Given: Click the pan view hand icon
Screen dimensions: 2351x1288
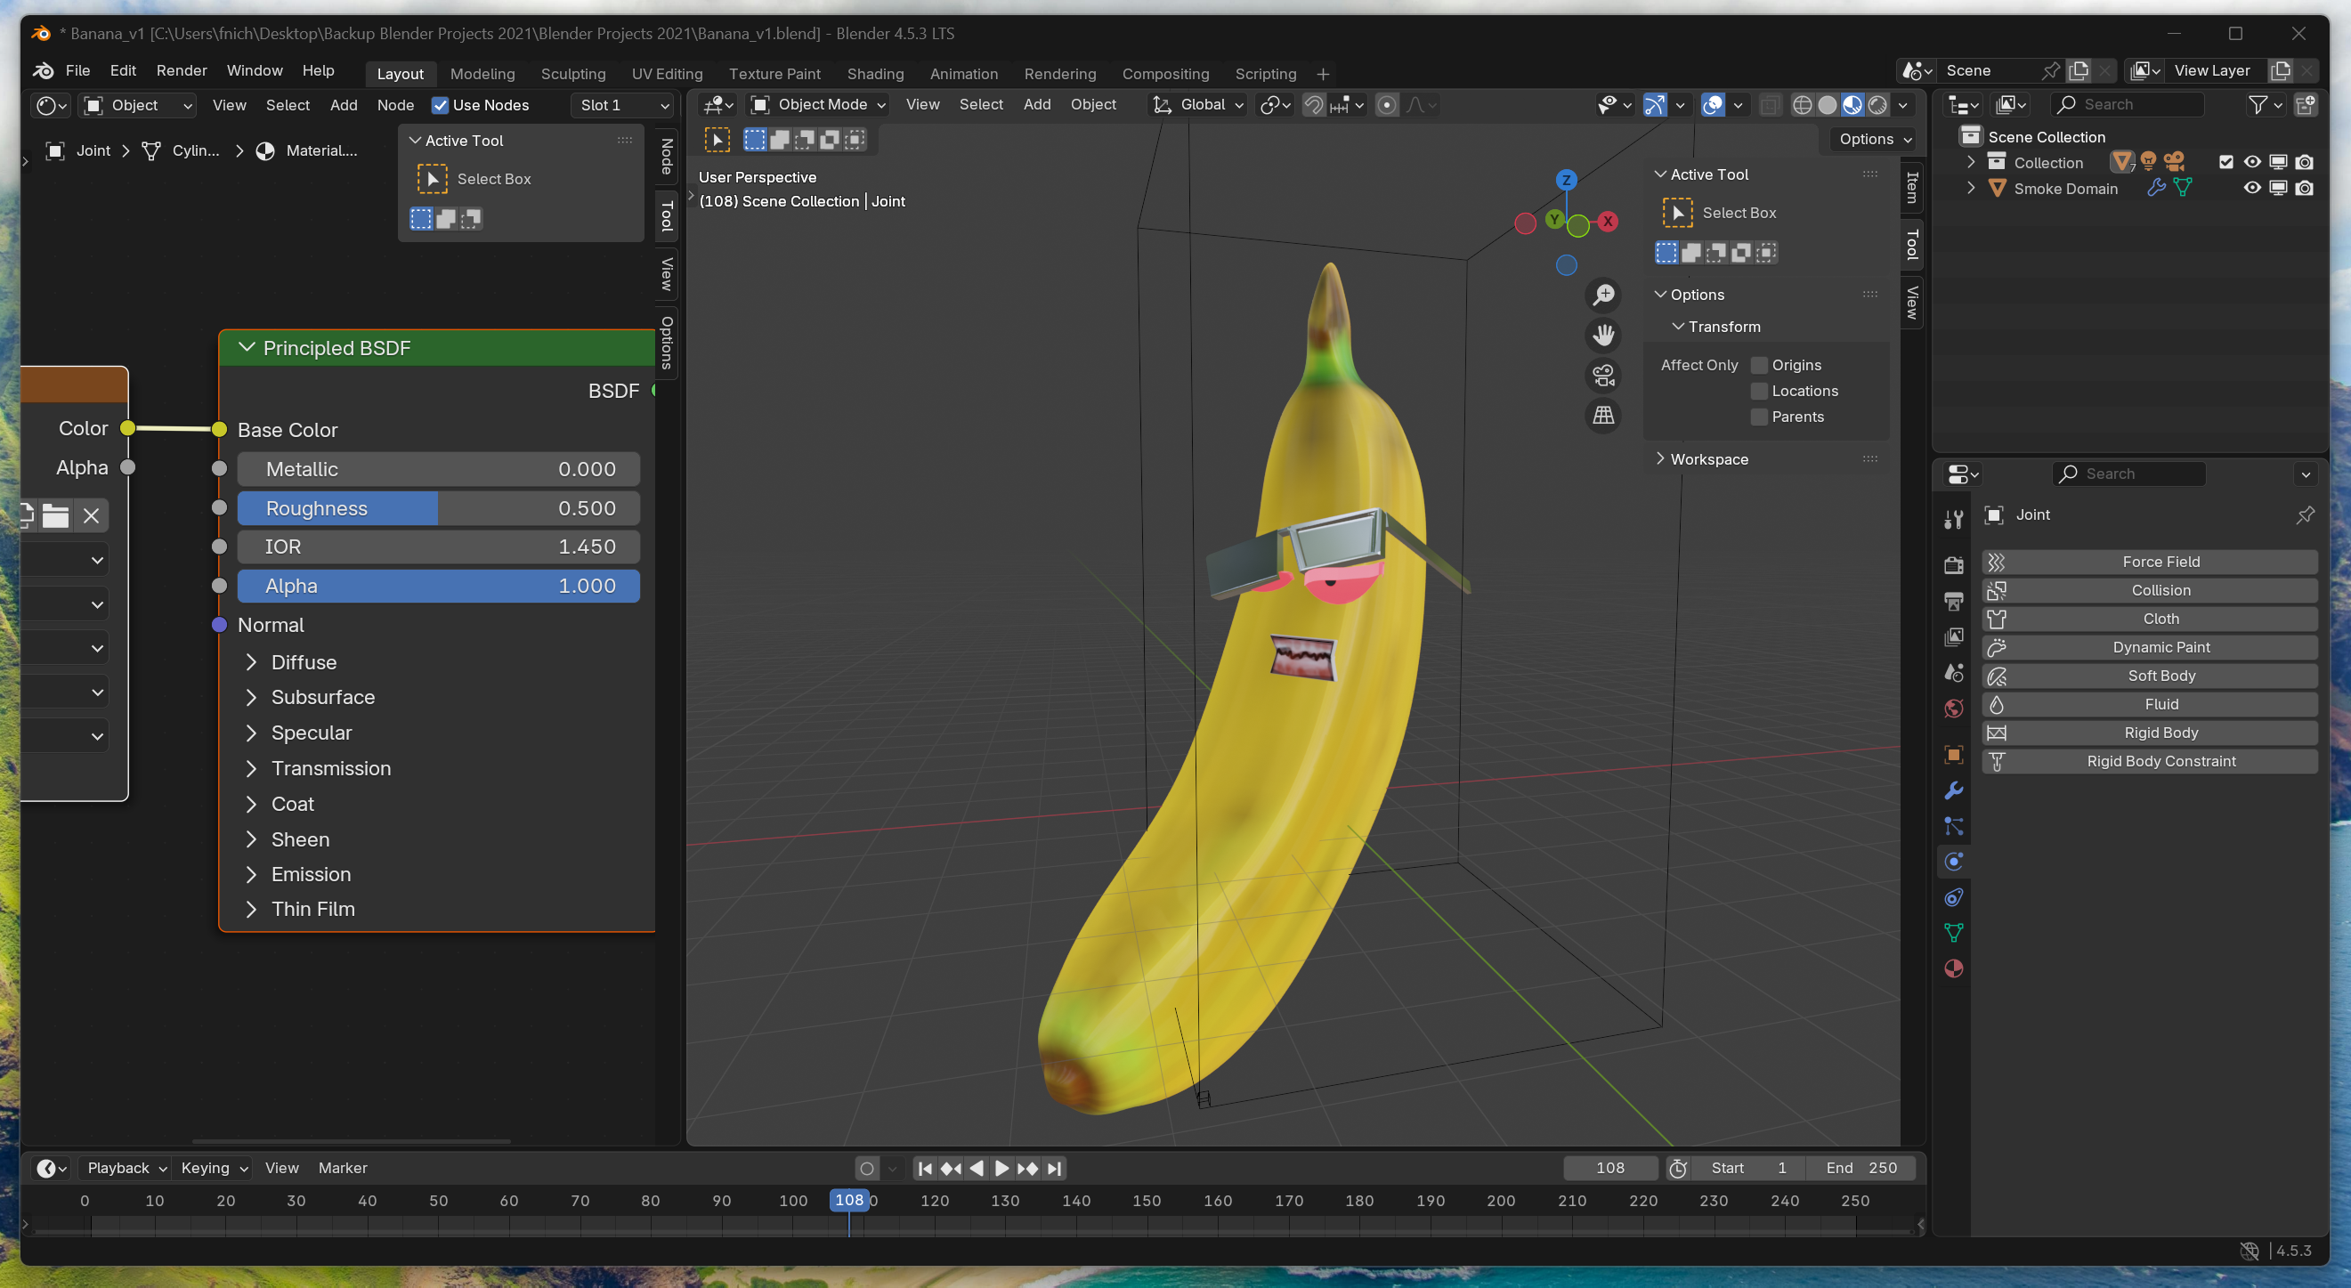Looking at the screenshot, I should 1603,335.
